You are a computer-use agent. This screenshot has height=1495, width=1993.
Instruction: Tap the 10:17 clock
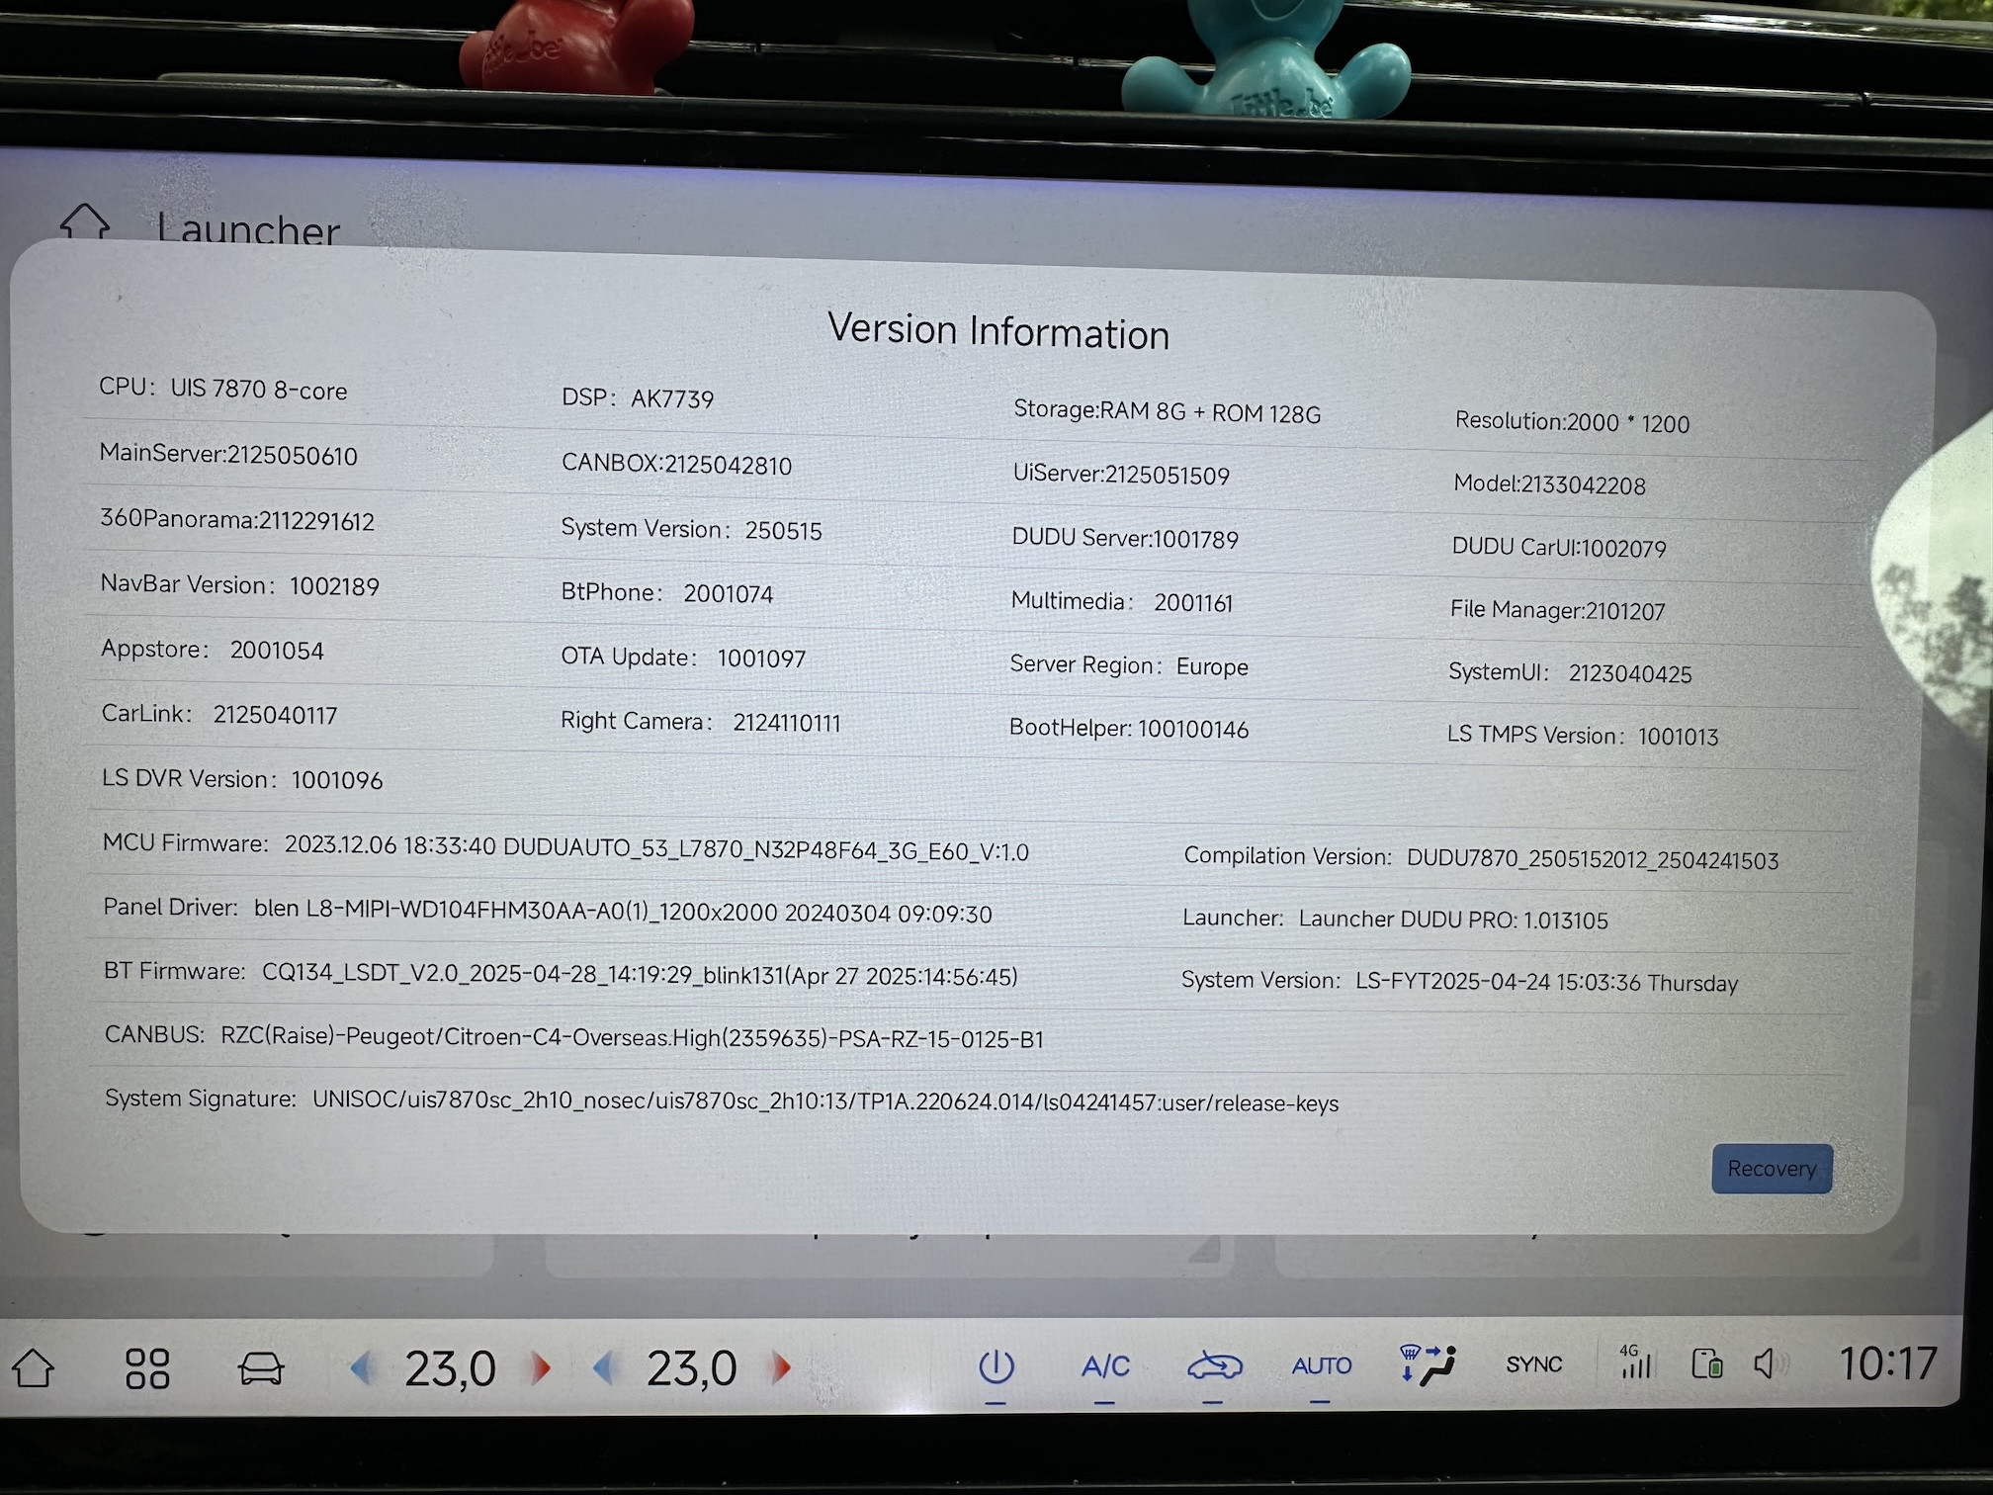tap(1887, 1363)
